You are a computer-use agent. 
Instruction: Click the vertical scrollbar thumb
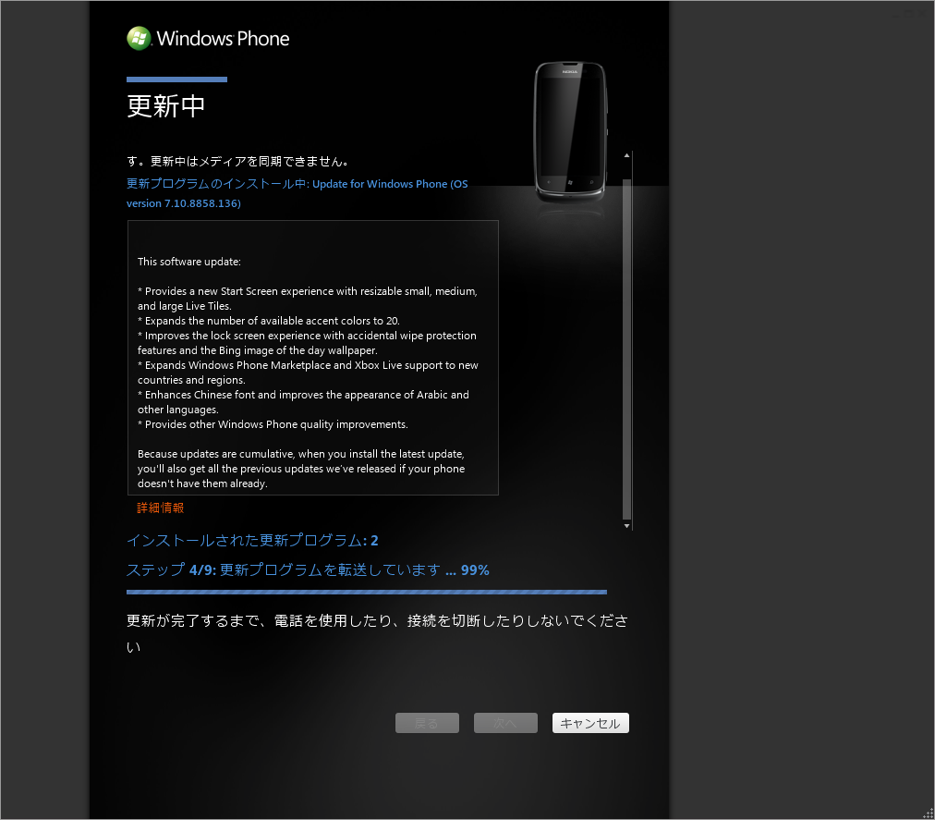(x=626, y=349)
